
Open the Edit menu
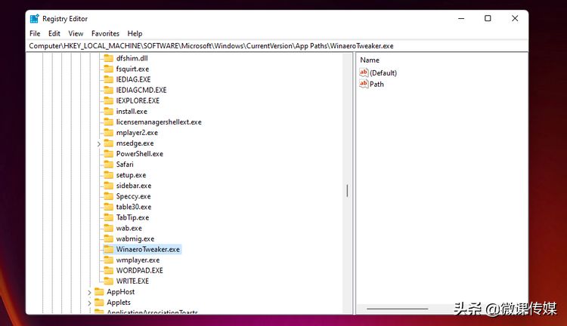point(54,33)
